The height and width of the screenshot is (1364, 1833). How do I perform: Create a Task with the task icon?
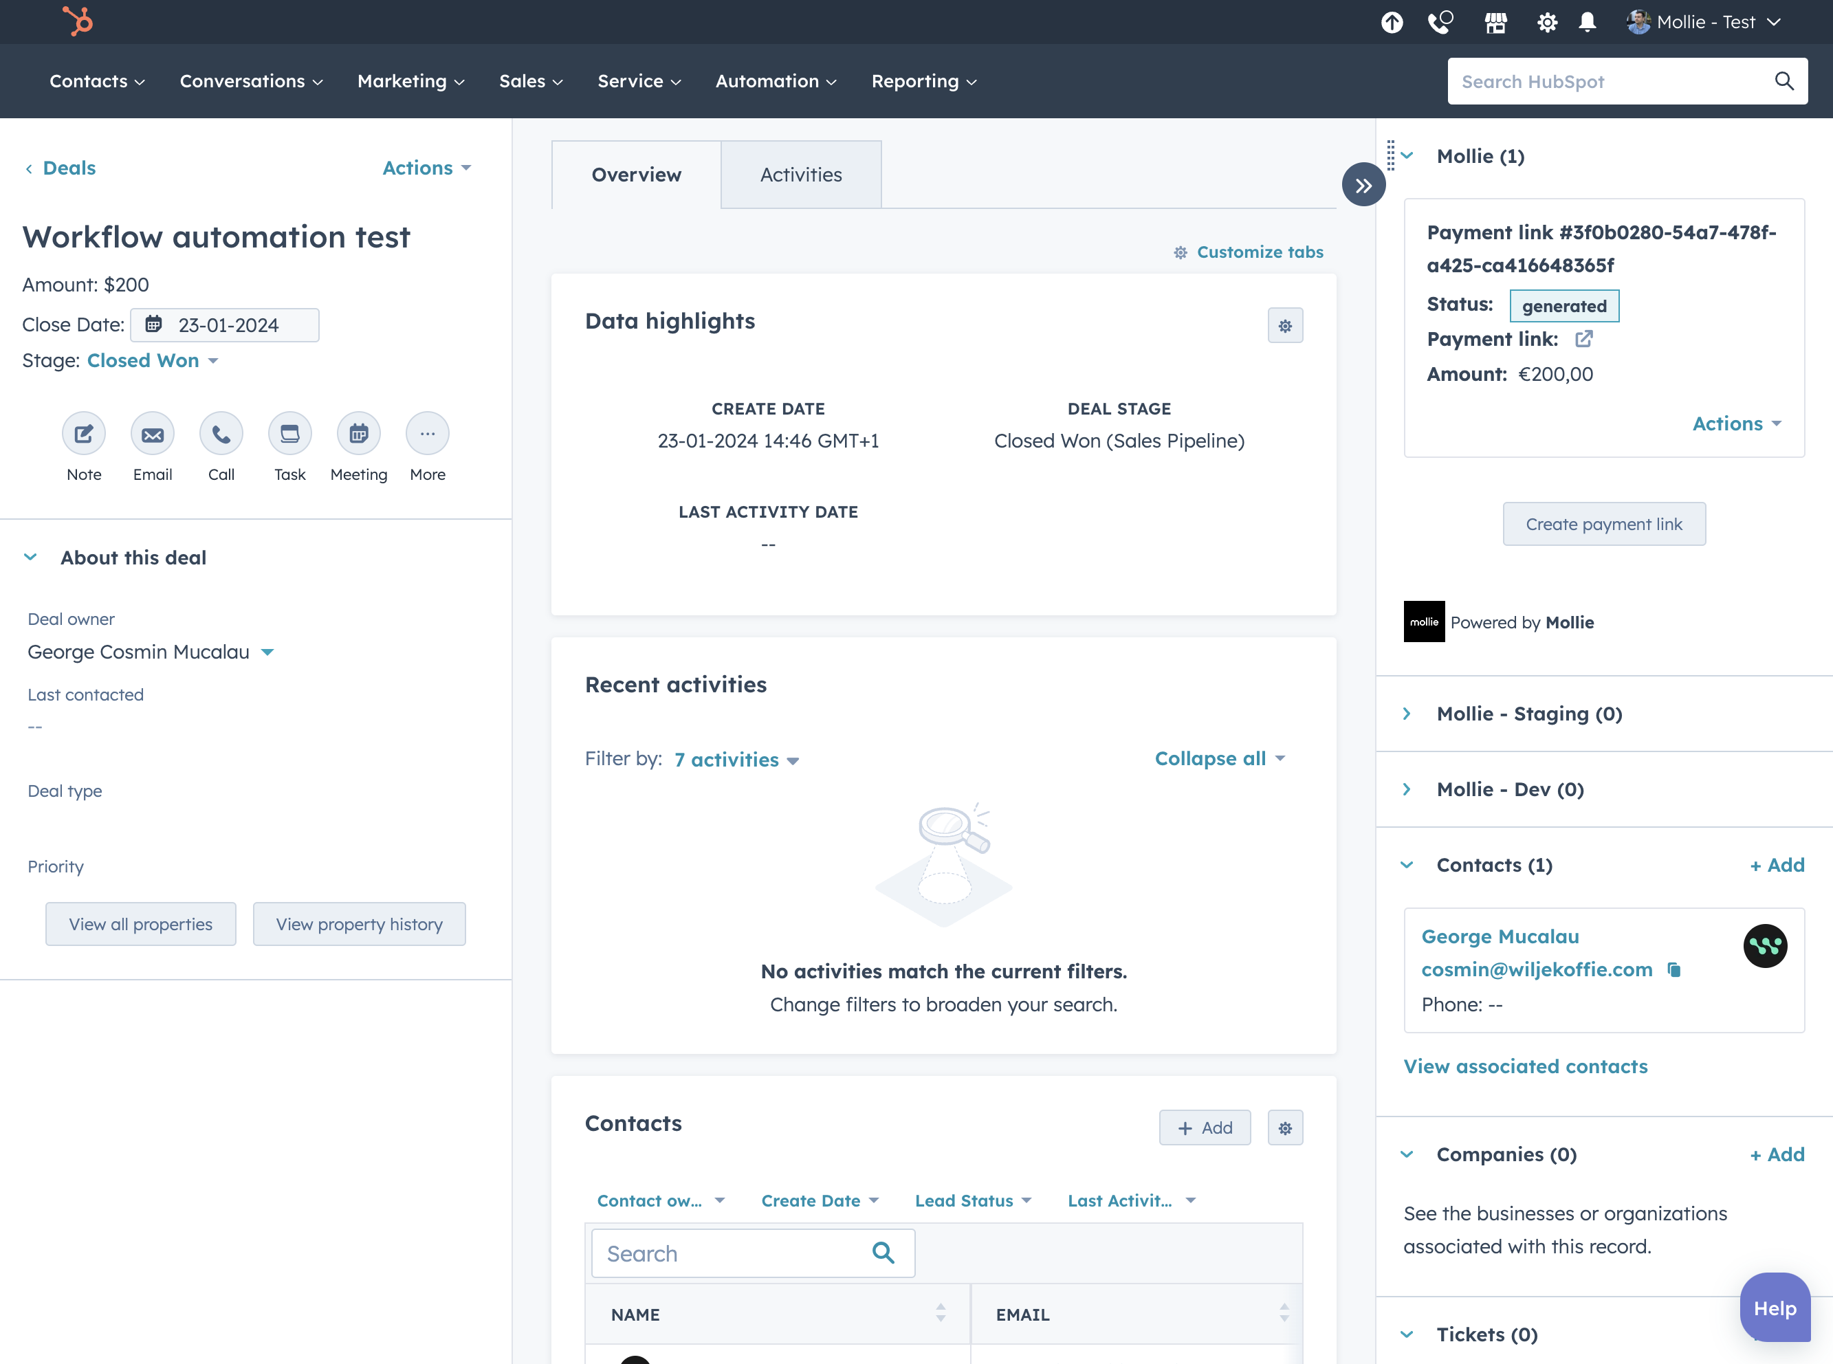[x=290, y=434]
